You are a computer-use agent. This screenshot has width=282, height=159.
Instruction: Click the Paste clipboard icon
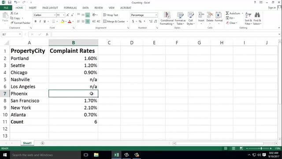[5, 15]
